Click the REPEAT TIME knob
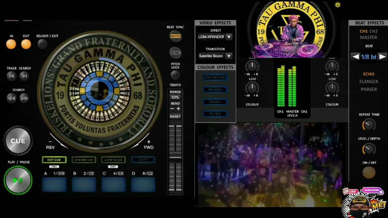This screenshot has width=388, height=218. [369, 124]
